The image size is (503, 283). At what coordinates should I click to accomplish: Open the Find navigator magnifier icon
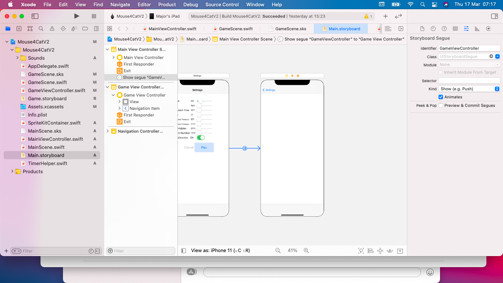(x=41, y=29)
